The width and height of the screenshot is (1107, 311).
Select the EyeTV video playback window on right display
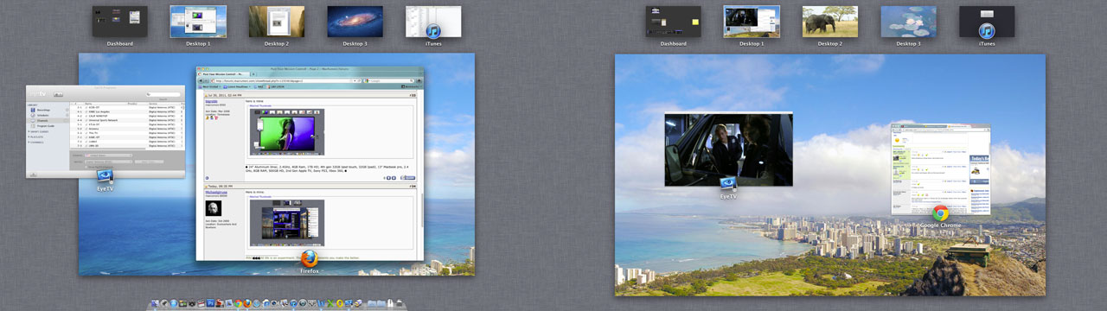[728, 149]
